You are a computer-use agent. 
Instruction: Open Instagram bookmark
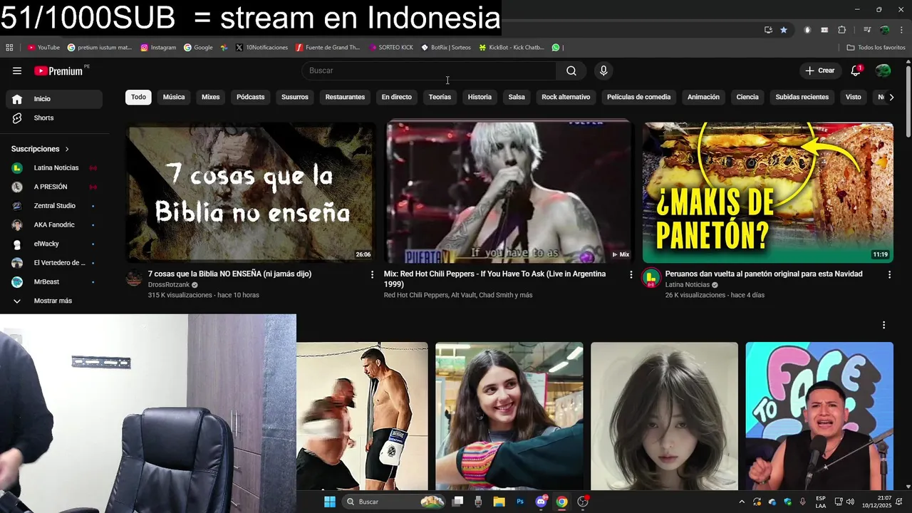coord(158,48)
